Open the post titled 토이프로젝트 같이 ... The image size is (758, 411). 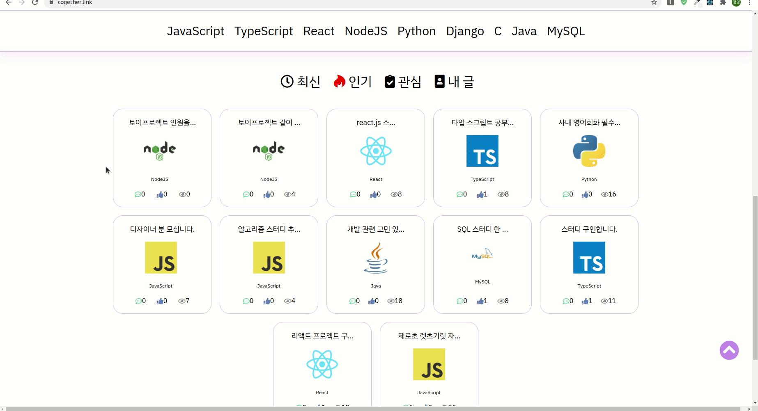point(269,123)
